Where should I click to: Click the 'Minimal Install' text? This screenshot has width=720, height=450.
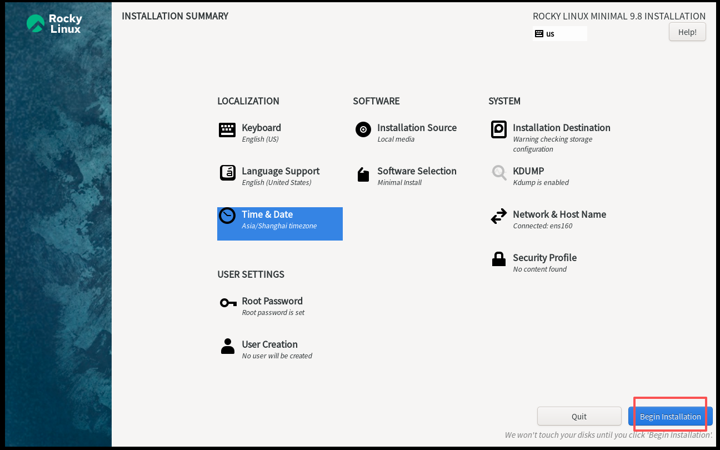399,183
